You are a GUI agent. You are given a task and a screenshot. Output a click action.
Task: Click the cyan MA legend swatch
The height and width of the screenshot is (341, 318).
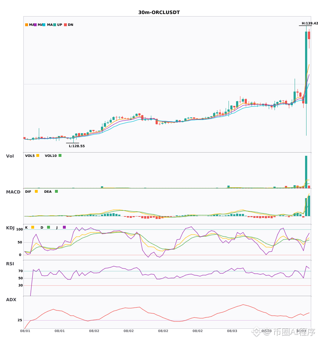coord(44,25)
